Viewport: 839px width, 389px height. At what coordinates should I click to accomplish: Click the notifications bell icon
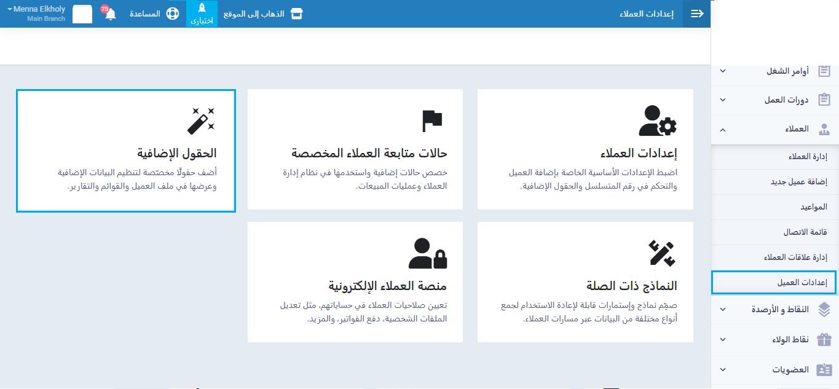coord(110,15)
